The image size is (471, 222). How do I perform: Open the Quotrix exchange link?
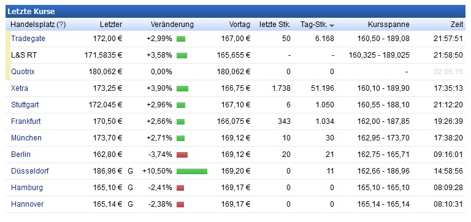[23, 72]
